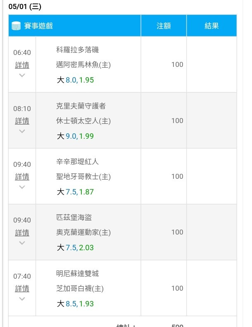Click odds 大 8.5, 1.93 for 芝加哥白襪

click(75, 303)
